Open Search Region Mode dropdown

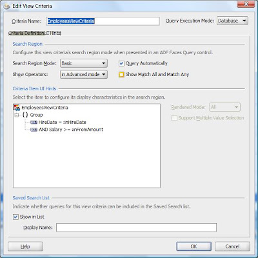tap(84, 63)
